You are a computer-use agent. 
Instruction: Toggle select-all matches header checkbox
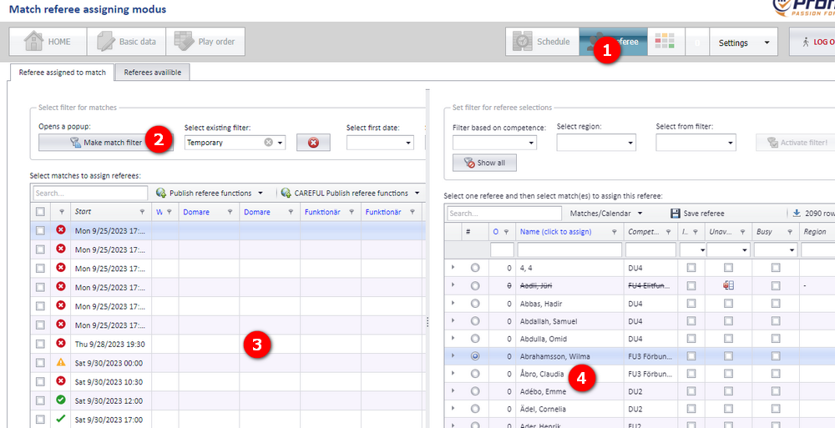click(x=40, y=211)
